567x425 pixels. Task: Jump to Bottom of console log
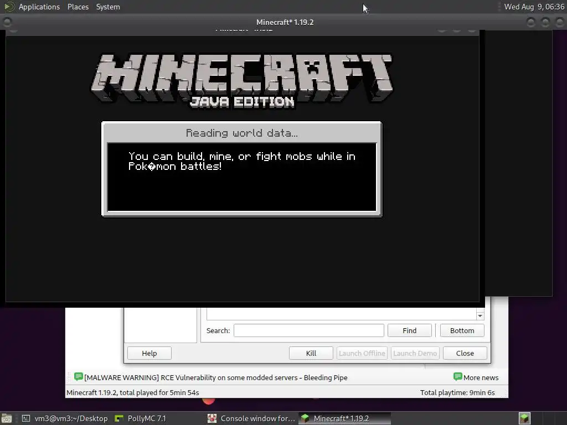[x=462, y=330]
